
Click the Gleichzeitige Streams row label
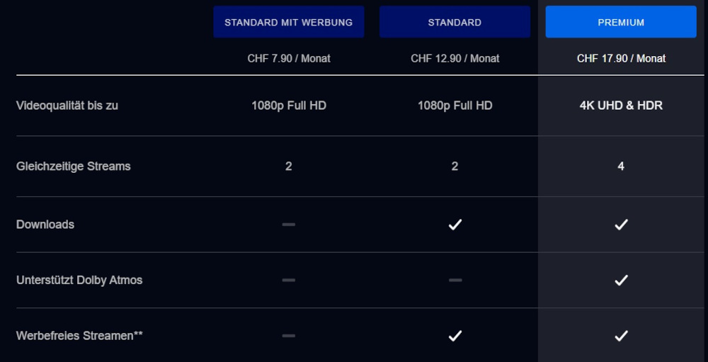[74, 166]
